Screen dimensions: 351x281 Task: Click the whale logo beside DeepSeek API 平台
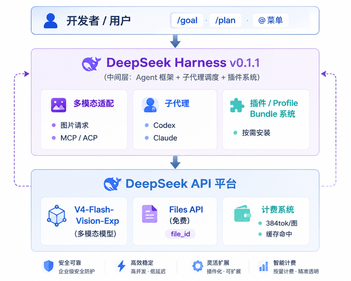click(x=112, y=184)
